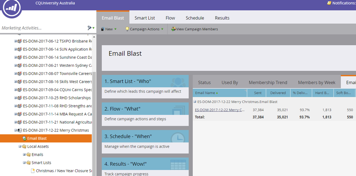Open the Status sub-tab
Image resolution: width=356 pixels, height=176 pixels.
pyautogui.click(x=204, y=82)
